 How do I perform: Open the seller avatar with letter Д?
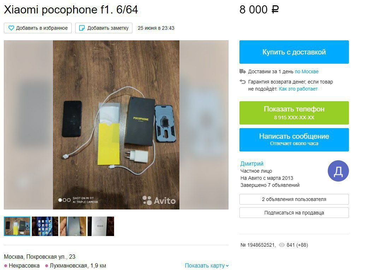[x=338, y=171]
